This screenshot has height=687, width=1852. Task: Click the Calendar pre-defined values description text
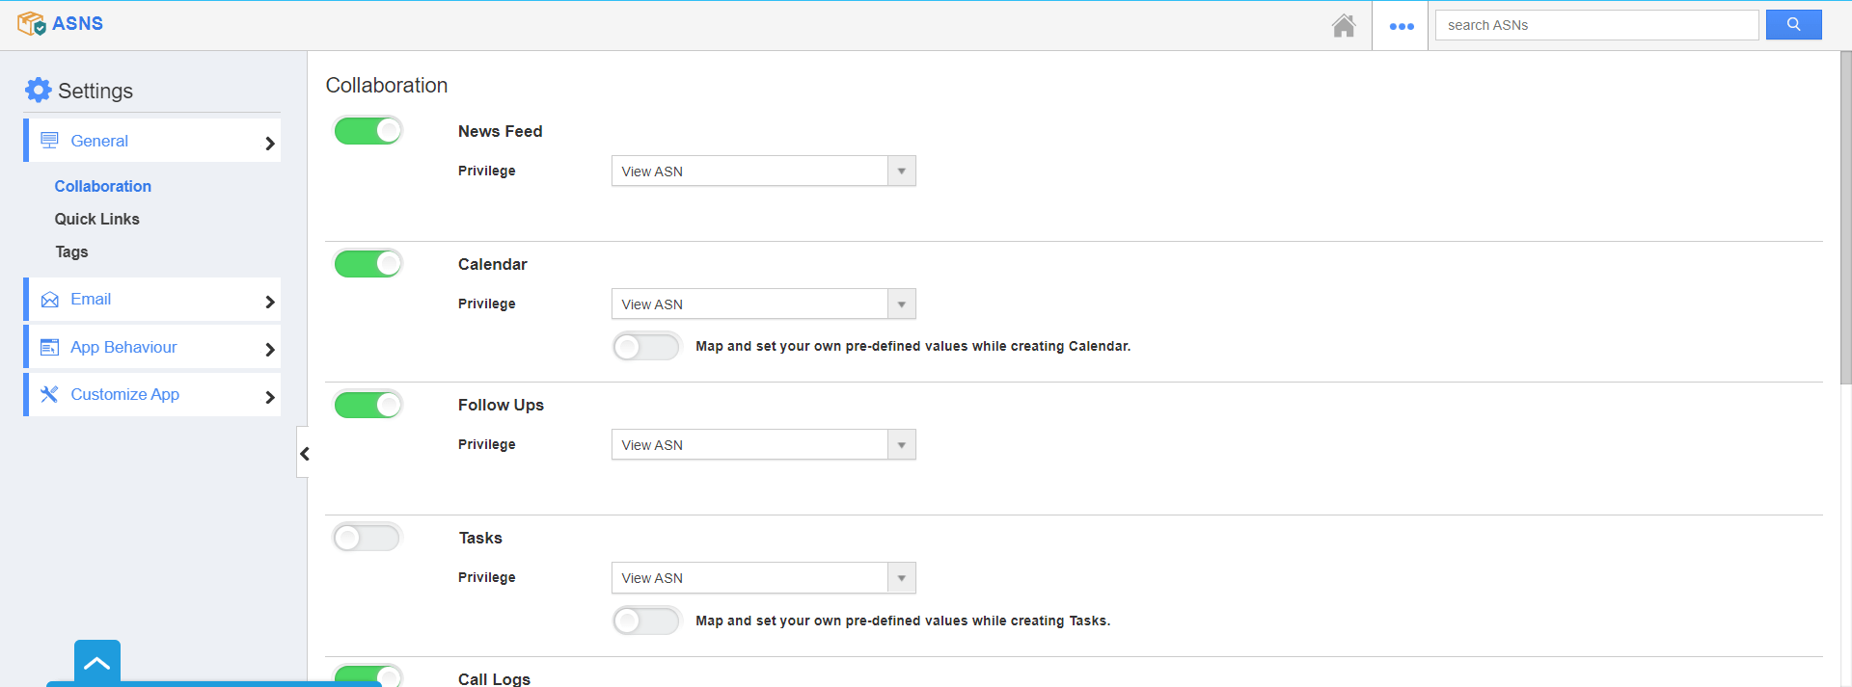click(x=912, y=346)
